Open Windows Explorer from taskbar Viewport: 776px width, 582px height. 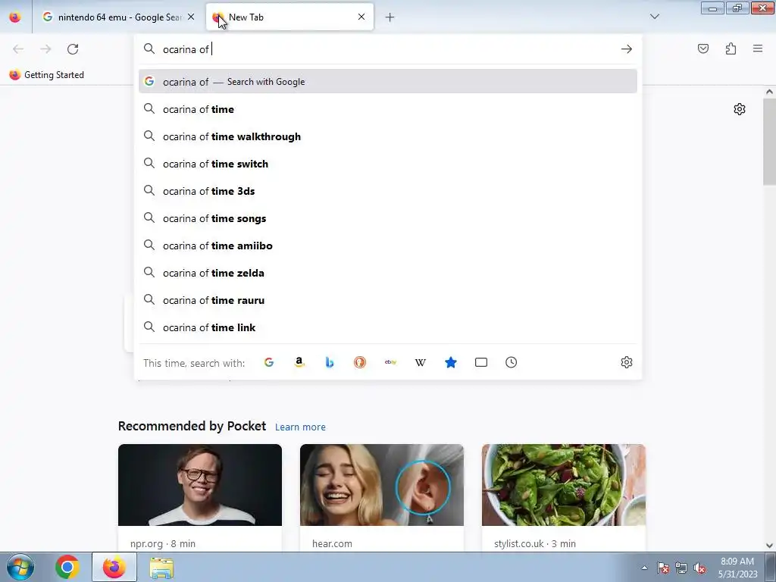click(161, 568)
